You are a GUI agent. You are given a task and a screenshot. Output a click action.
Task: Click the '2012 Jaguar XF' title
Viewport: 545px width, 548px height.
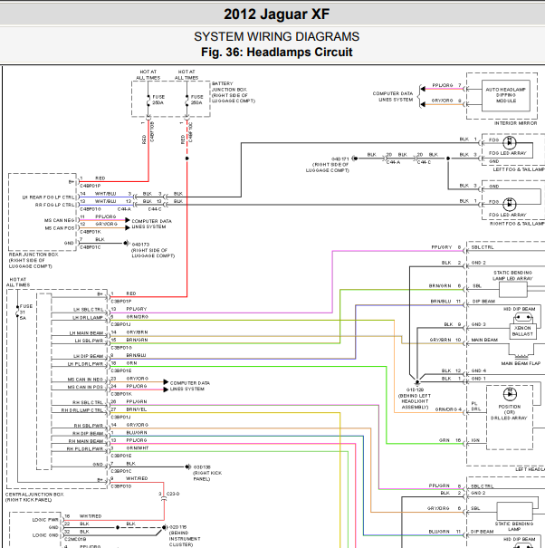click(x=276, y=14)
